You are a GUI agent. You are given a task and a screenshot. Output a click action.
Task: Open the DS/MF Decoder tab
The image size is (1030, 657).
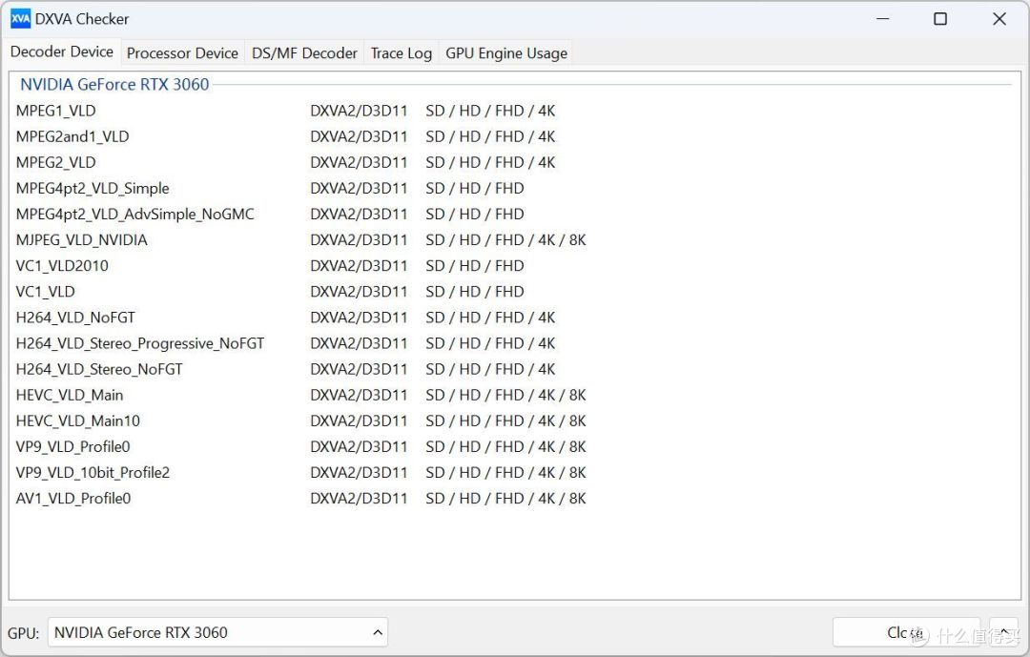pos(304,53)
